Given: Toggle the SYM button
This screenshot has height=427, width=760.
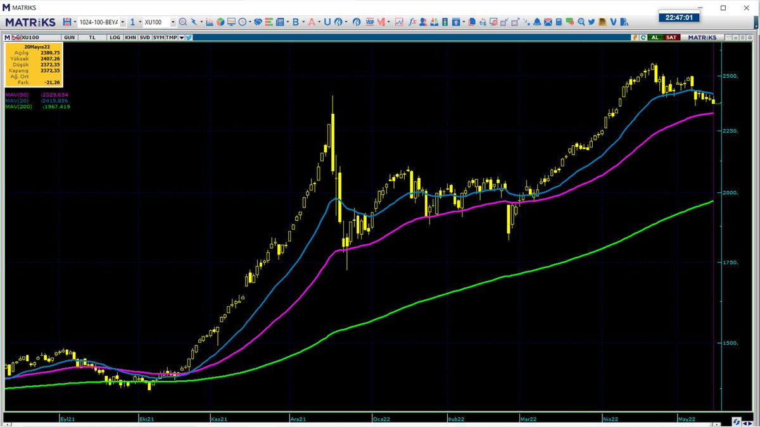Looking at the screenshot, I should 158,37.
